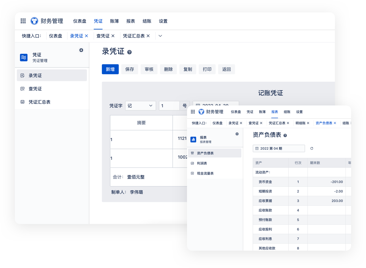Viewport: 366px width, 268px height.
Task: Click refresh icon next to period selector
Action: click(x=312, y=149)
